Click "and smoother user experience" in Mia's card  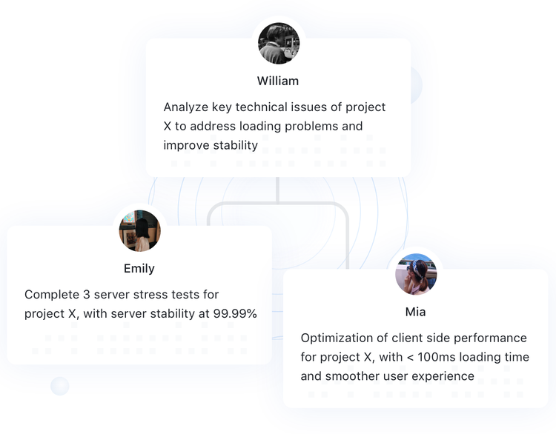(387, 376)
